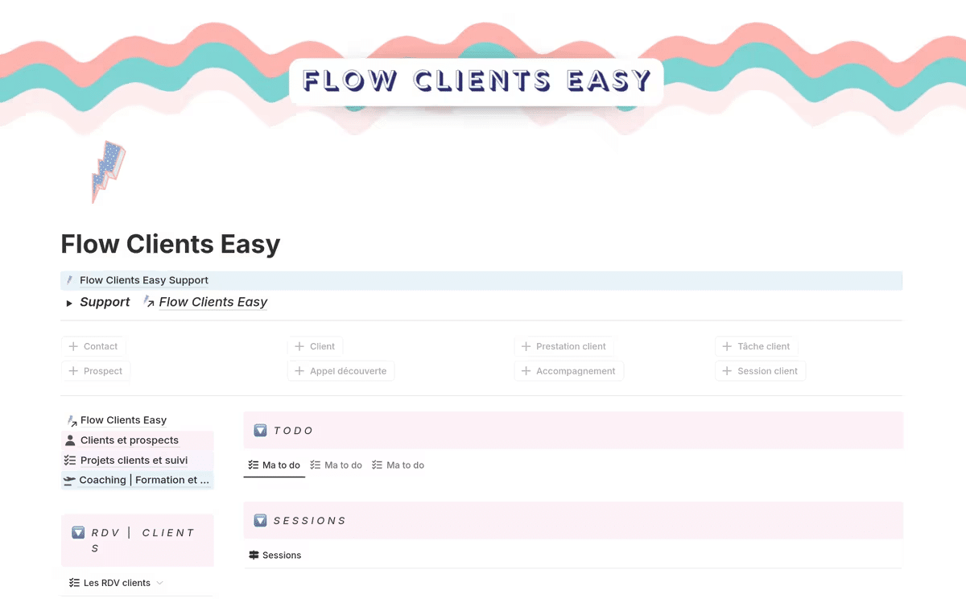Click the checklist icon next to Projets clients et suivi
The height and width of the screenshot is (603, 966).
tap(70, 461)
